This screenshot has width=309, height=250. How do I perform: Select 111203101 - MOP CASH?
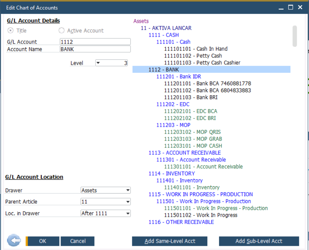tap(193, 146)
